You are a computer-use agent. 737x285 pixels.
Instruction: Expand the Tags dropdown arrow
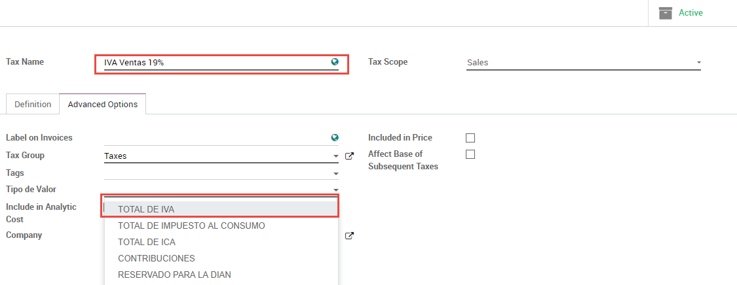[x=335, y=174]
